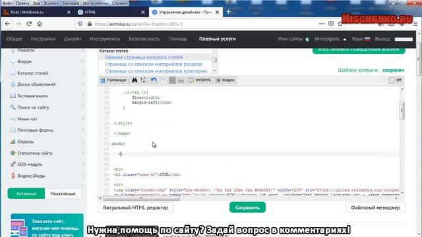
Task: Open the Widgets toolbar button
Action: pyautogui.click(x=226, y=80)
